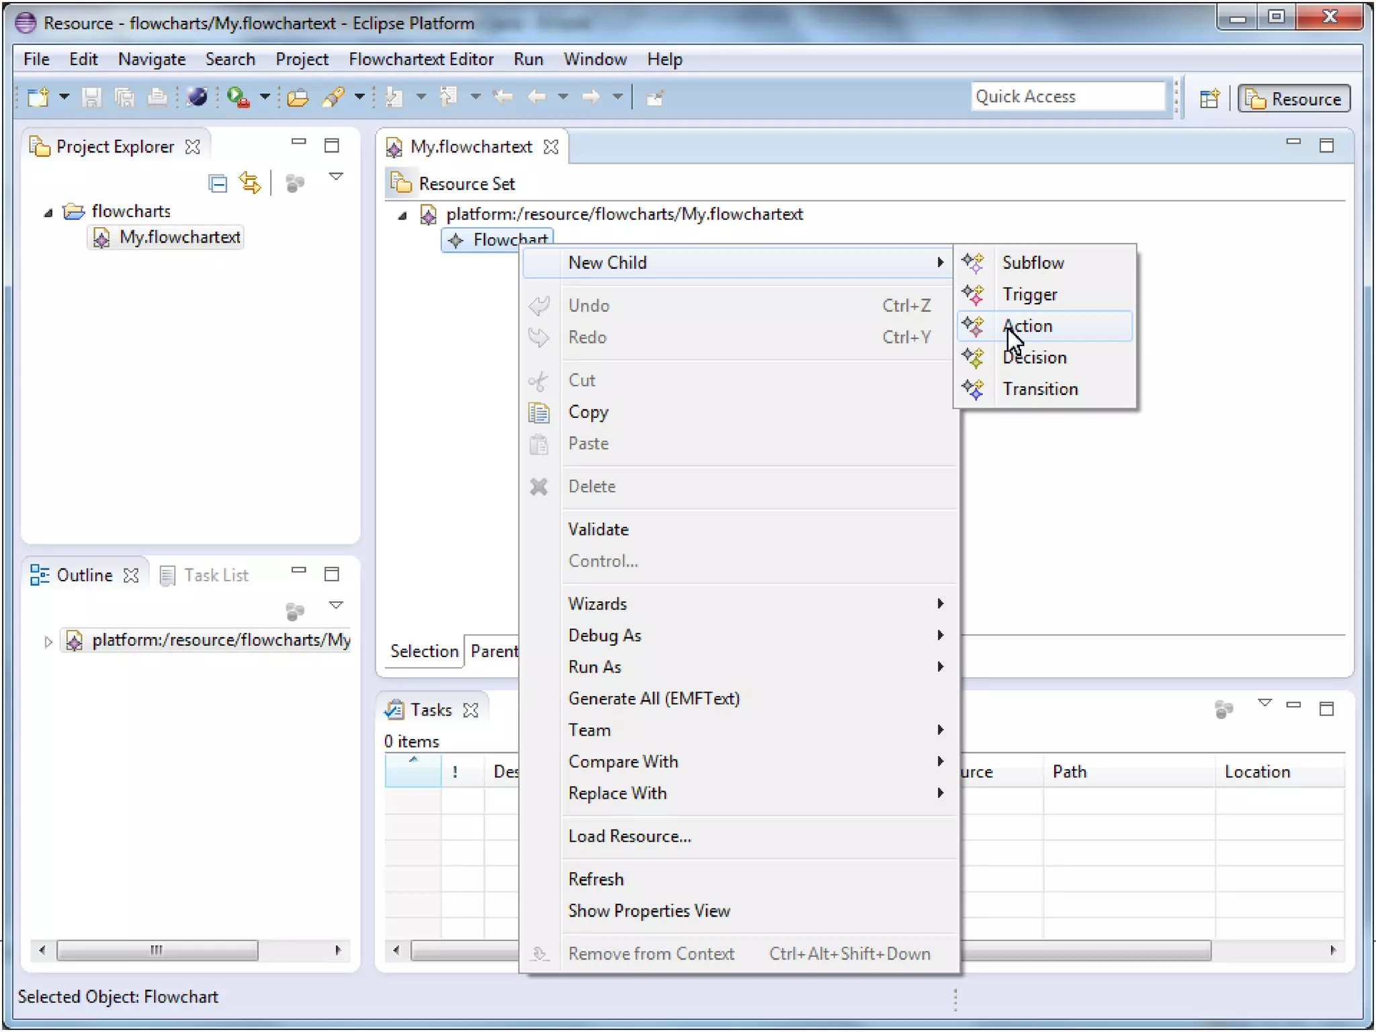This screenshot has width=1376, height=1032.
Task: Choose Validate in the context menu
Action: pyautogui.click(x=598, y=529)
